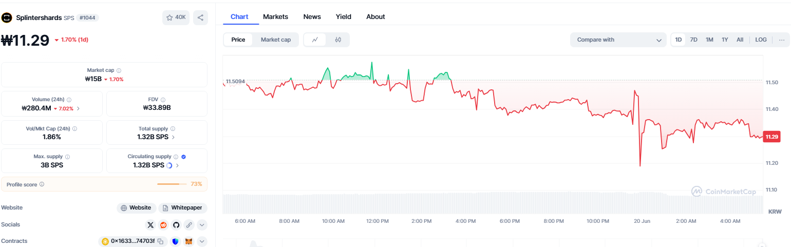Viewport: 791px width, 247px height.
Task: Open the share icon button
Action: pyautogui.click(x=200, y=17)
